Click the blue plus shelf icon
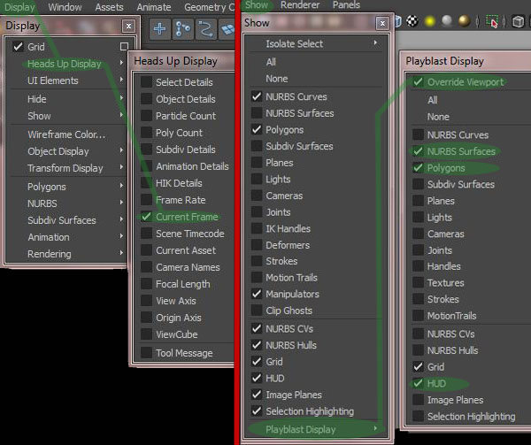Screen dimensions: 531x445 tap(159, 29)
